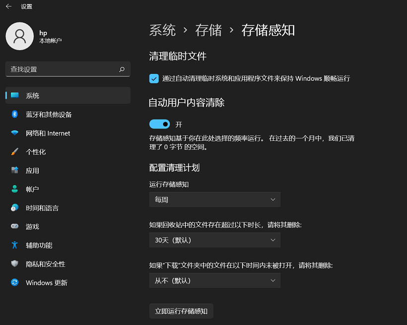Click the apps icon beside 应用
The image size is (407, 325).
15,170
